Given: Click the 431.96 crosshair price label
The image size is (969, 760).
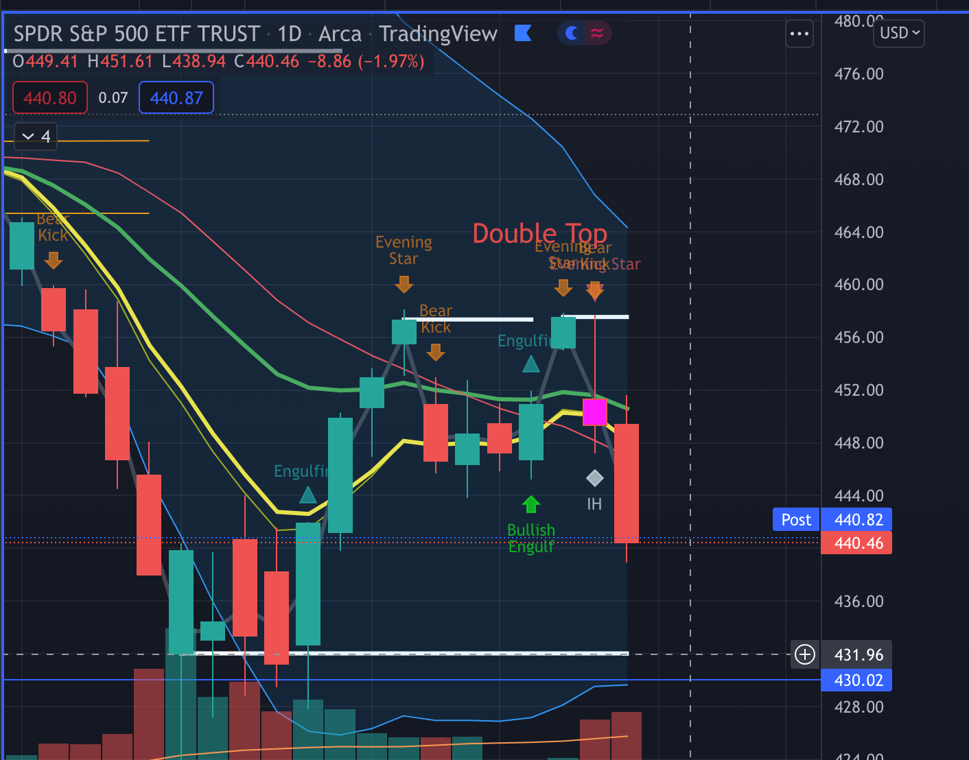Looking at the screenshot, I should (x=857, y=655).
